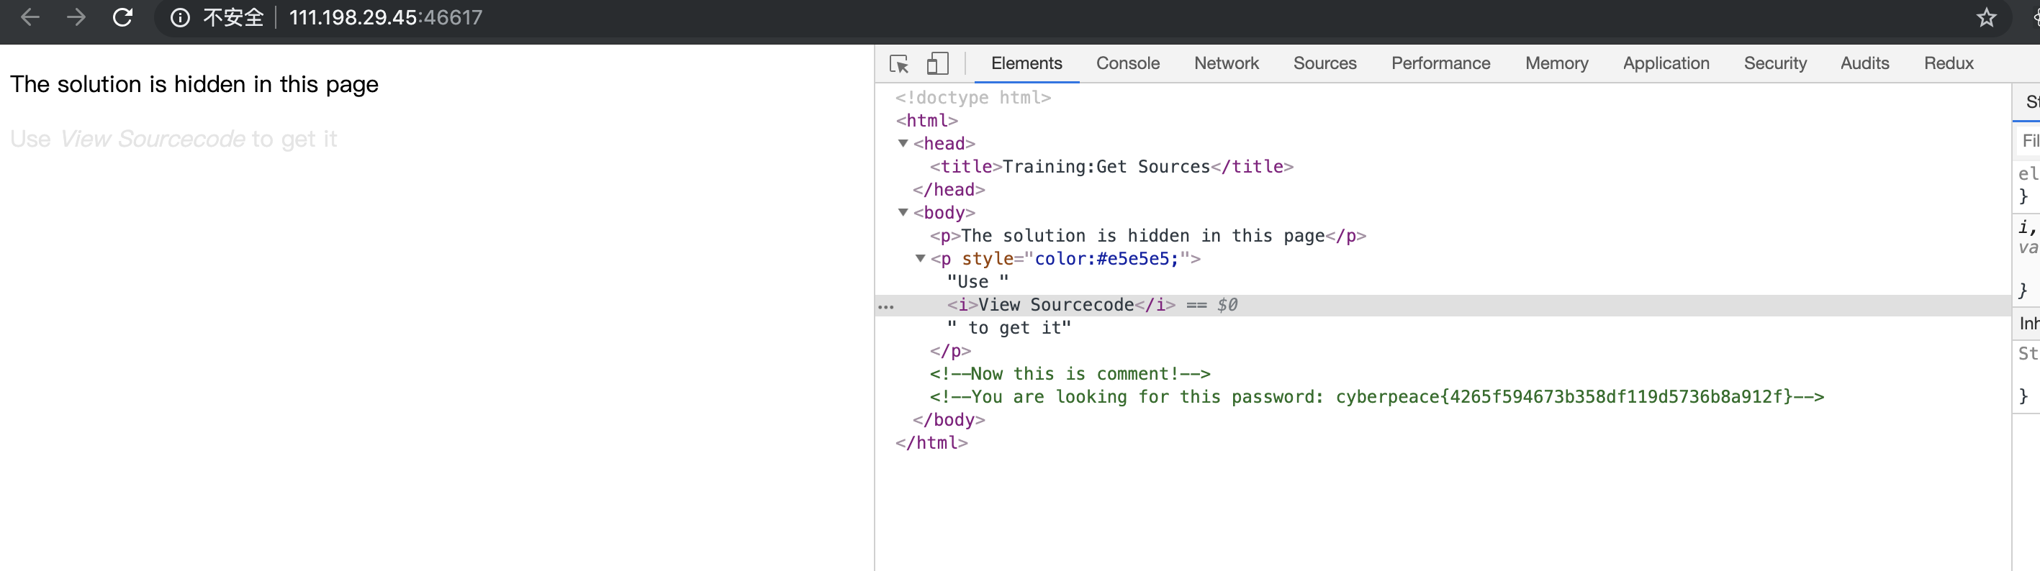
Task: Select the closing html tag
Action: (x=931, y=442)
